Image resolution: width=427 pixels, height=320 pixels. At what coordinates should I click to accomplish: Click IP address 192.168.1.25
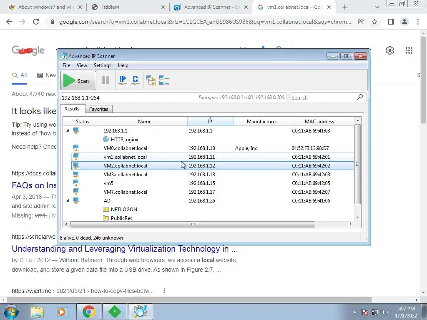tap(202, 200)
